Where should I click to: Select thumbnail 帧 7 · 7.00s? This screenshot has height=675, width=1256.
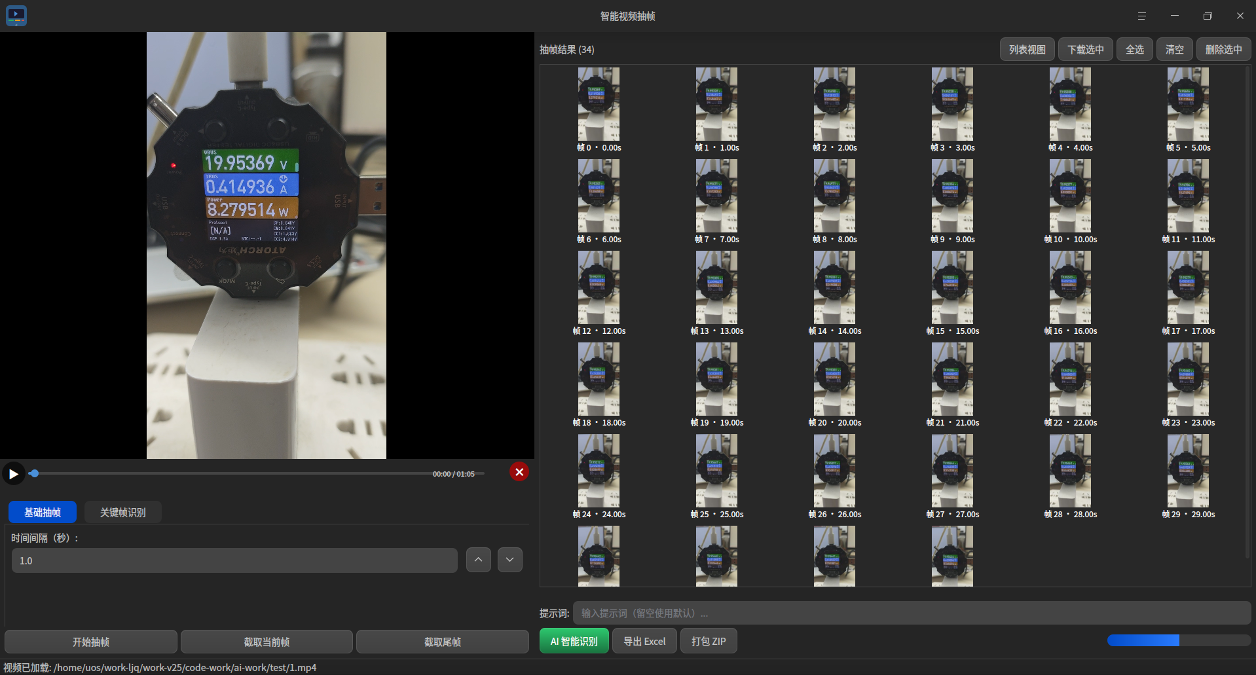pos(716,202)
